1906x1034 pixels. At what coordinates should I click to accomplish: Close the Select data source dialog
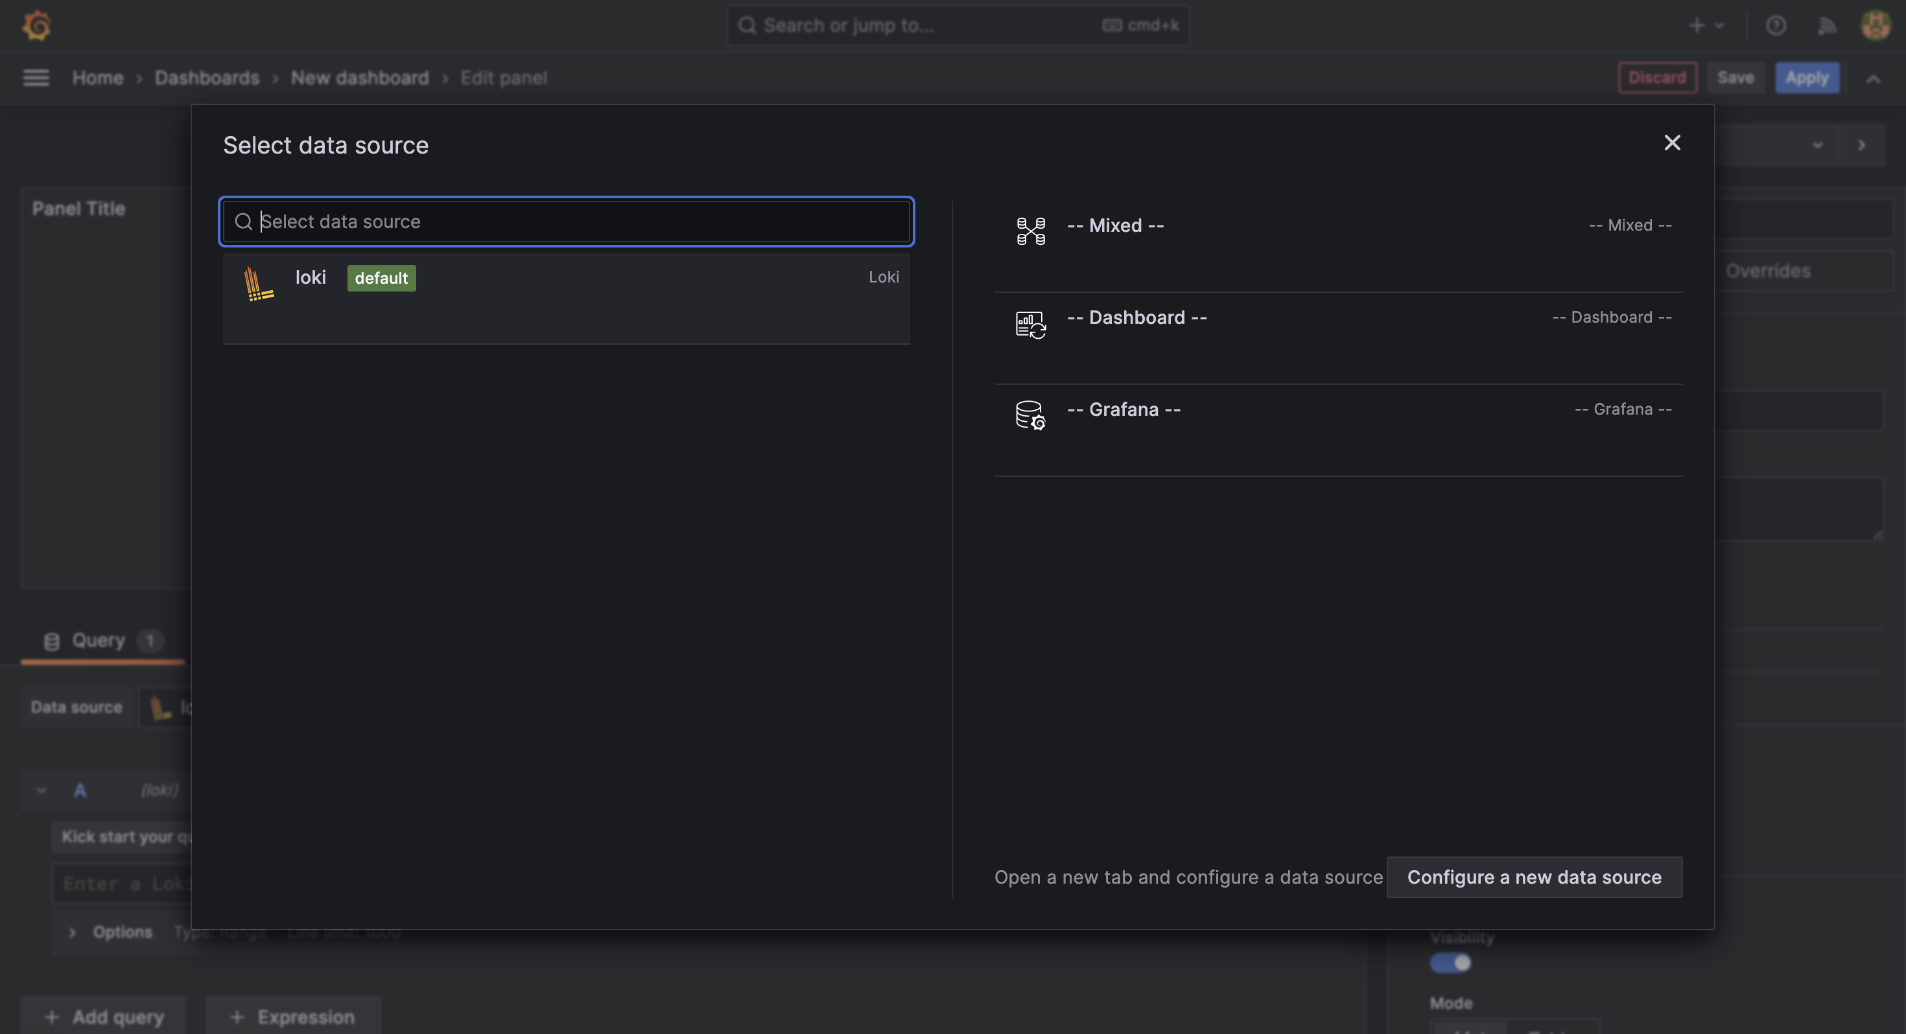pos(1672,143)
